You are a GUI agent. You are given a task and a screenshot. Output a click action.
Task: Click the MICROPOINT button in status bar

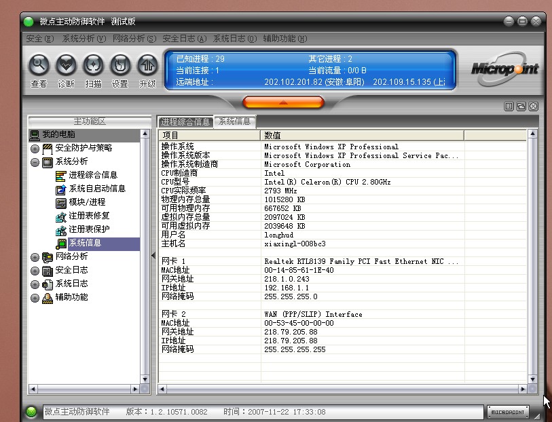click(508, 412)
